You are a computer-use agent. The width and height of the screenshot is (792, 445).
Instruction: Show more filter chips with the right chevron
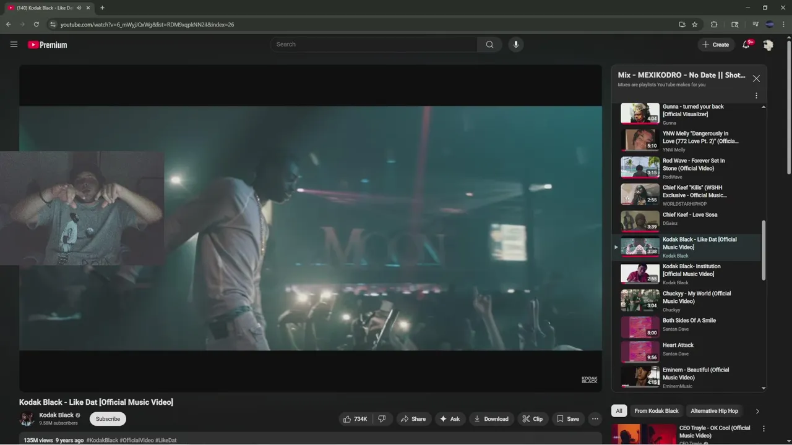click(x=757, y=411)
